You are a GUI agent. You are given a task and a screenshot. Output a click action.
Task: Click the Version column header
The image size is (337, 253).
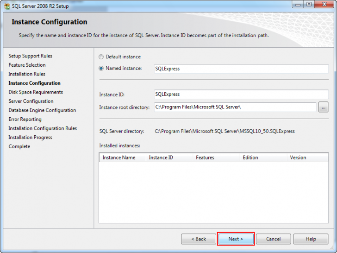coord(307,158)
